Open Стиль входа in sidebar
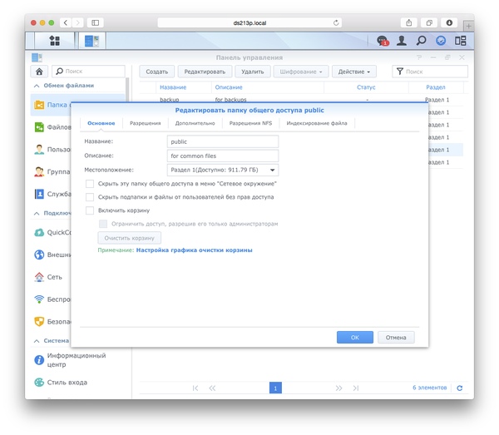Viewport: 499px width, 435px height. [67, 382]
